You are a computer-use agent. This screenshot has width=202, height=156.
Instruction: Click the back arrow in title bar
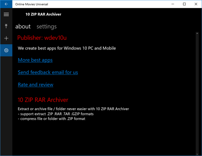tap(6, 4)
